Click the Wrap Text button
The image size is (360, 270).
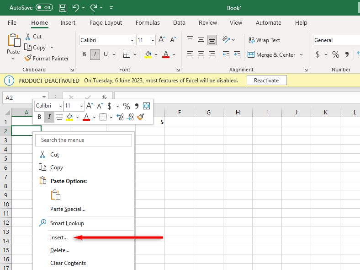(264, 40)
